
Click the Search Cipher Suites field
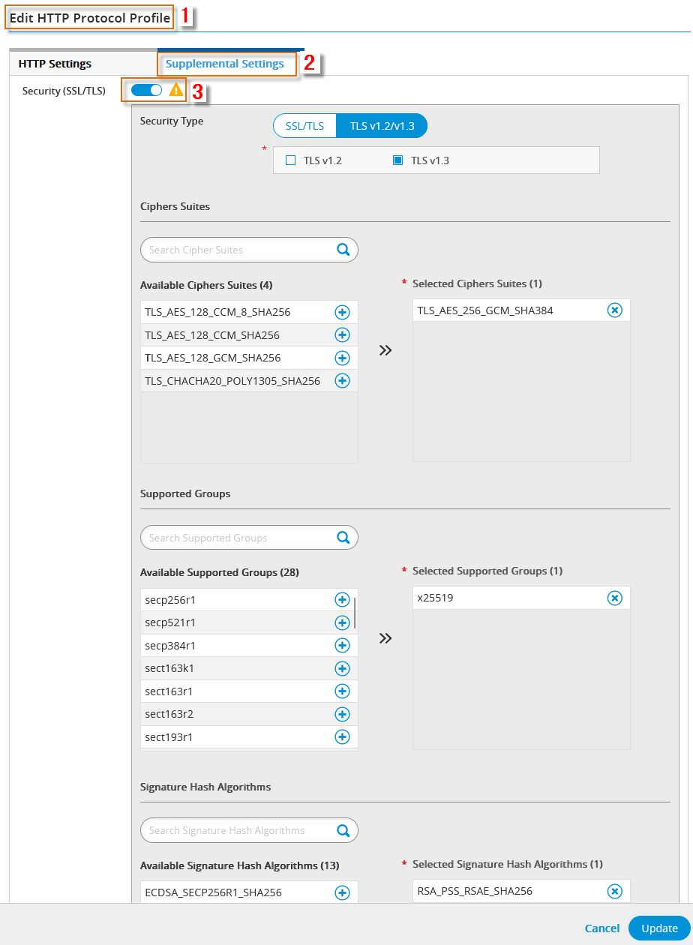240,250
